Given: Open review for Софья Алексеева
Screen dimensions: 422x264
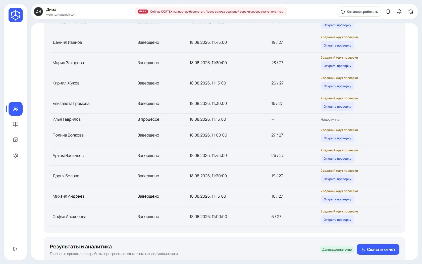Looking at the screenshot, I should point(337,220).
